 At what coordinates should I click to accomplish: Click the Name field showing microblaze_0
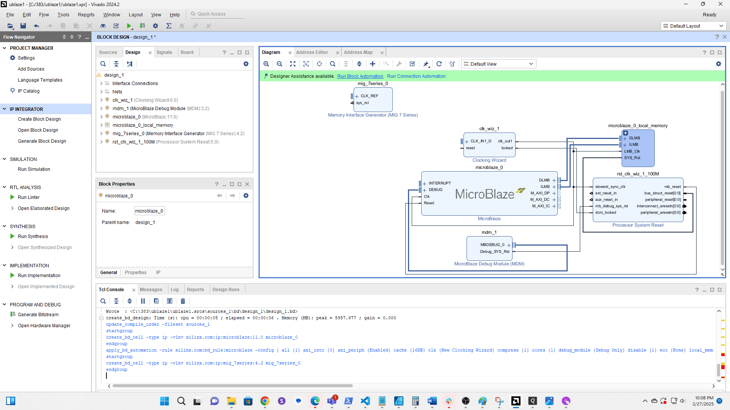click(149, 211)
